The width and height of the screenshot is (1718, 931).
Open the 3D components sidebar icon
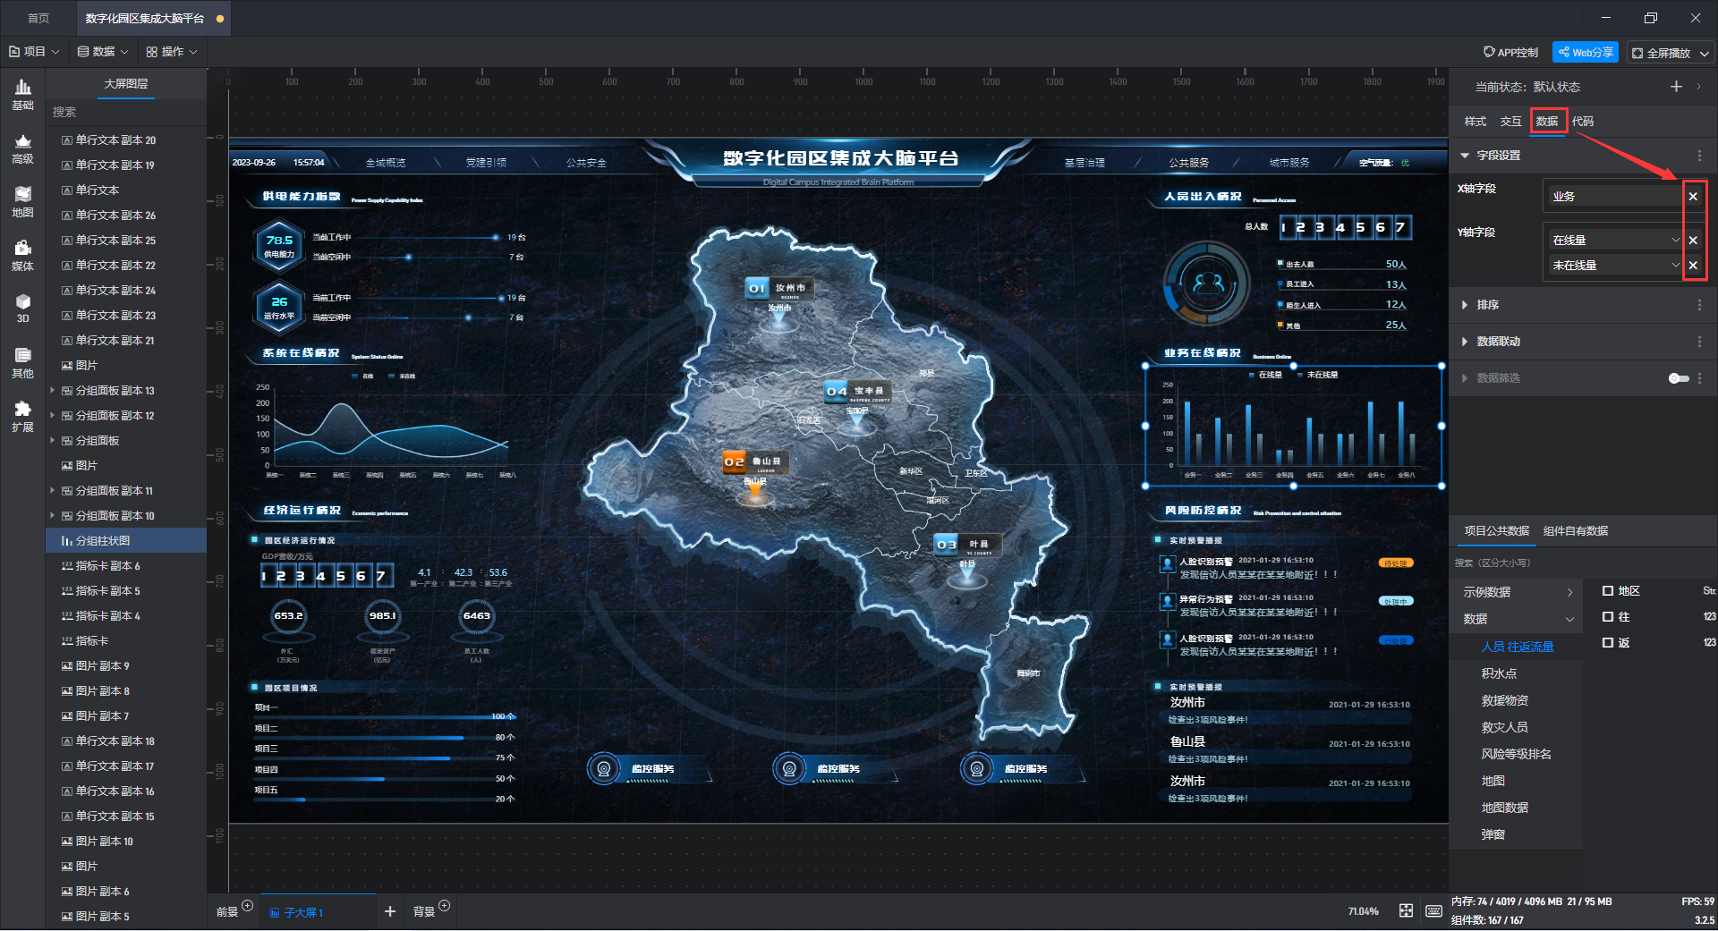22,309
